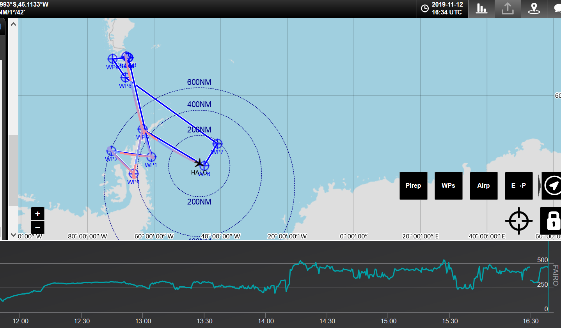
Task: Click the scroll up chevron
Action: click(x=13, y=24)
